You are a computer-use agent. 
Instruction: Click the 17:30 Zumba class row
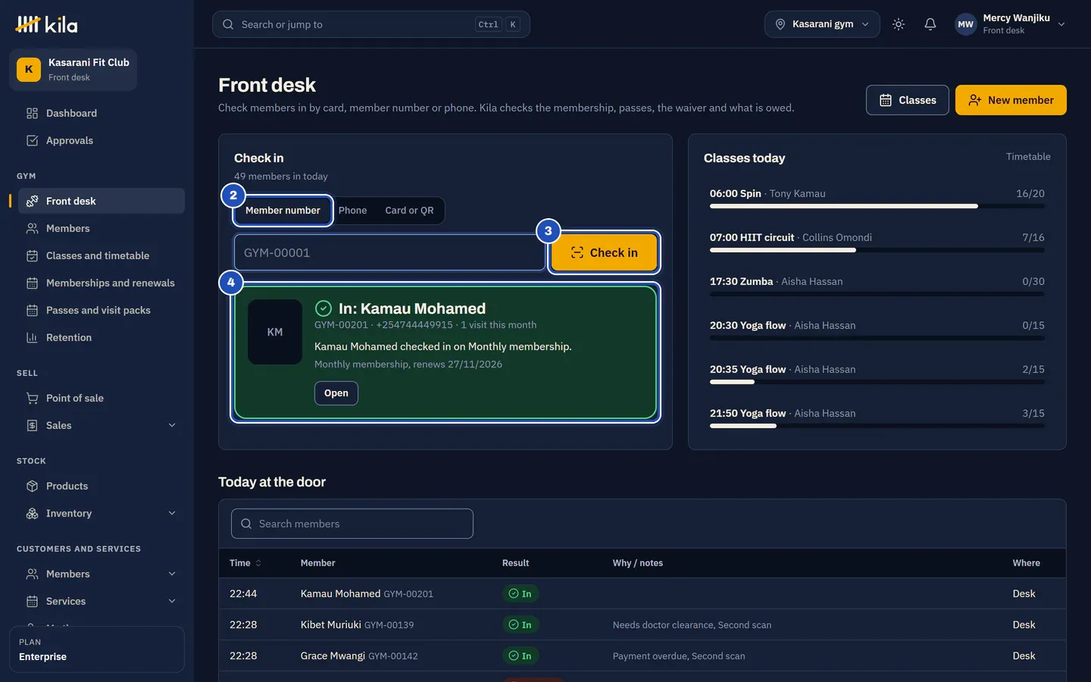click(877, 285)
